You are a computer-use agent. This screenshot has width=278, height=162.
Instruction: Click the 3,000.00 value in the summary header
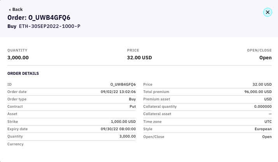pyautogui.click(x=18, y=58)
